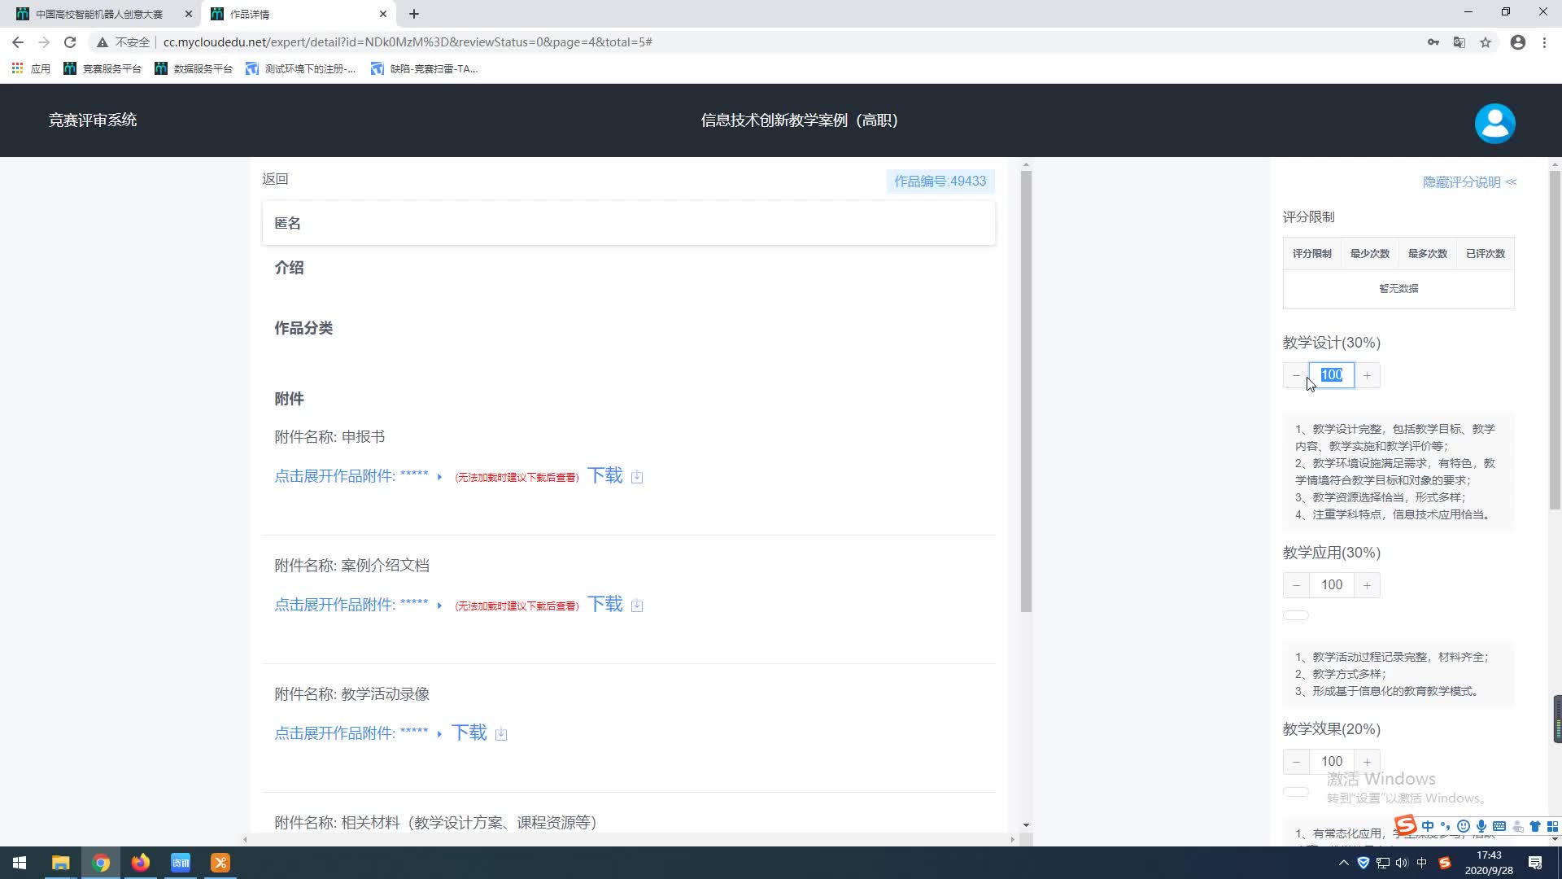Click the 教学效果 score input field

(1332, 762)
